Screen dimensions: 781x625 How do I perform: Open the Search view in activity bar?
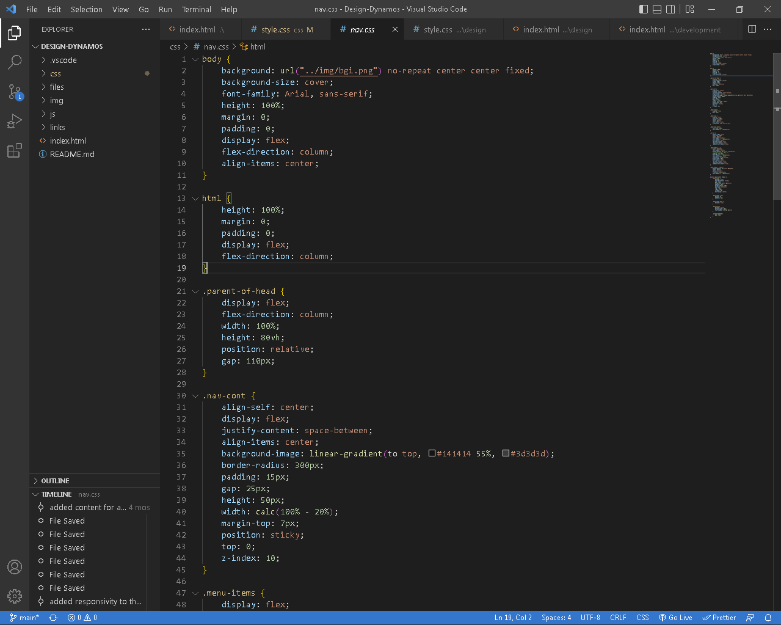15,62
